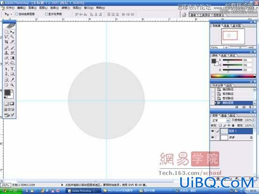The width and height of the screenshot is (259, 194).
Task: Open the status bar info arrow
Action: pyautogui.click(x=62, y=185)
